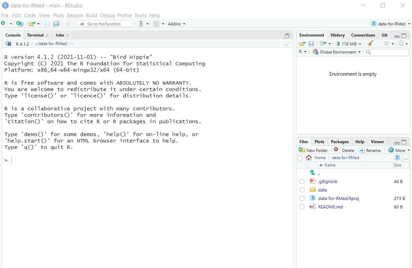Image resolution: width=412 pixels, height=268 pixels.
Task: Go up to parent directory arrow
Action: [313, 173]
